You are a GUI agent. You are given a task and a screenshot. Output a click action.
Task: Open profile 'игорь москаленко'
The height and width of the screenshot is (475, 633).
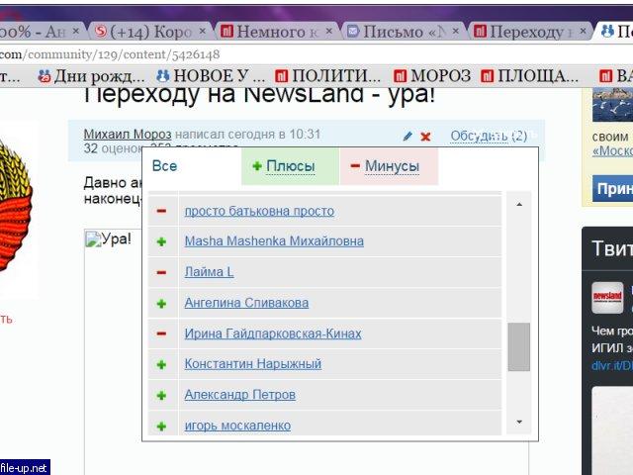click(x=237, y=426)
